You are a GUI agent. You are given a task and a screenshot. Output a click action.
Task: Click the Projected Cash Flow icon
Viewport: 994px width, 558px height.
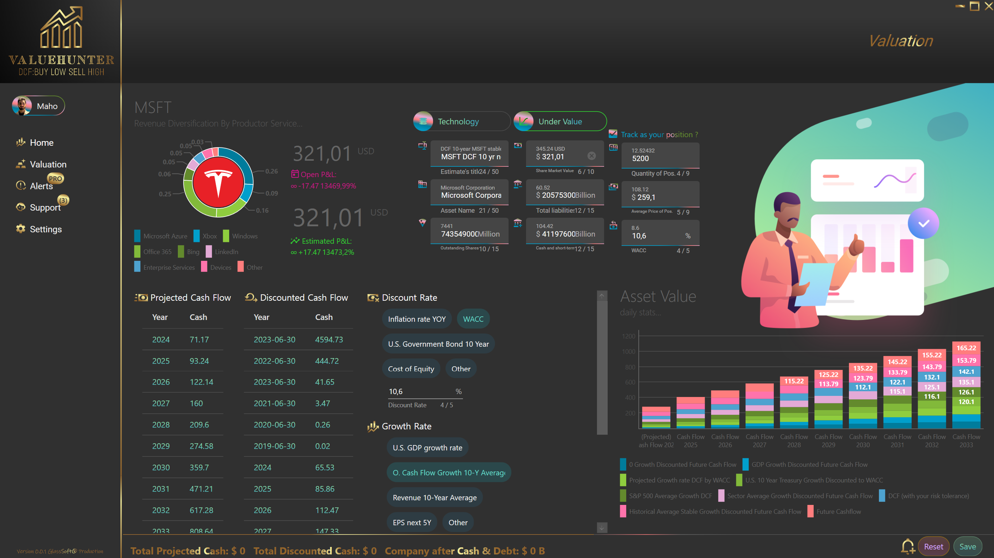point(140,298)
